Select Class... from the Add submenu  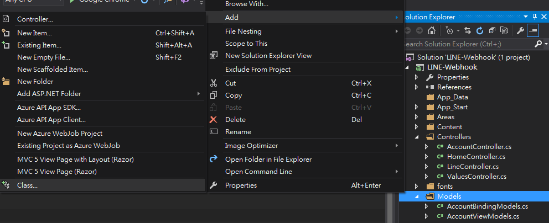tap(27, 185)
